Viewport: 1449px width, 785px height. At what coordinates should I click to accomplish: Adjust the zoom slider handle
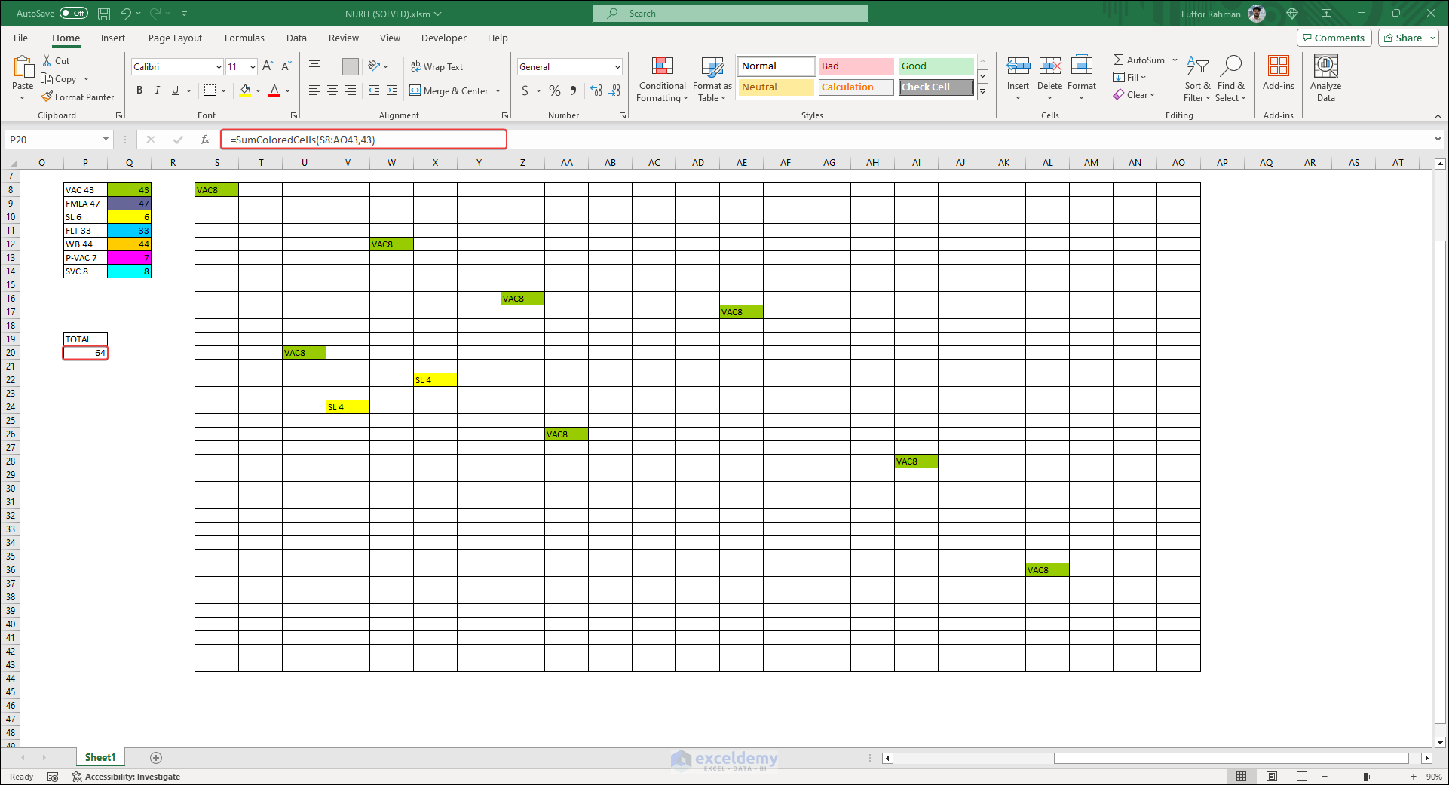(x=1366, y=777)
